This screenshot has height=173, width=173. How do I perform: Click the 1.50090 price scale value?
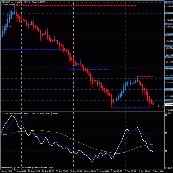[x=169, y=110]
